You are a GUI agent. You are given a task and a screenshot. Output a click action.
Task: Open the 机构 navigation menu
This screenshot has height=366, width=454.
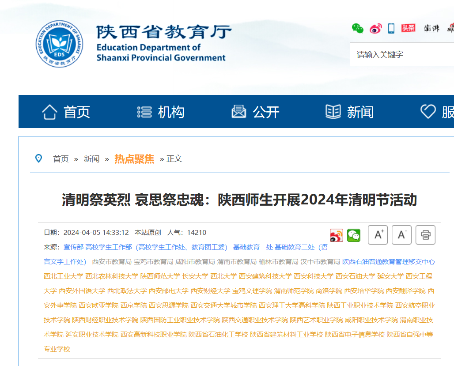[161, 112]
